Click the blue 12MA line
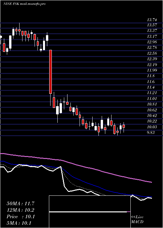This screenshot has width=163, height=228. click(x=76, y=178)
